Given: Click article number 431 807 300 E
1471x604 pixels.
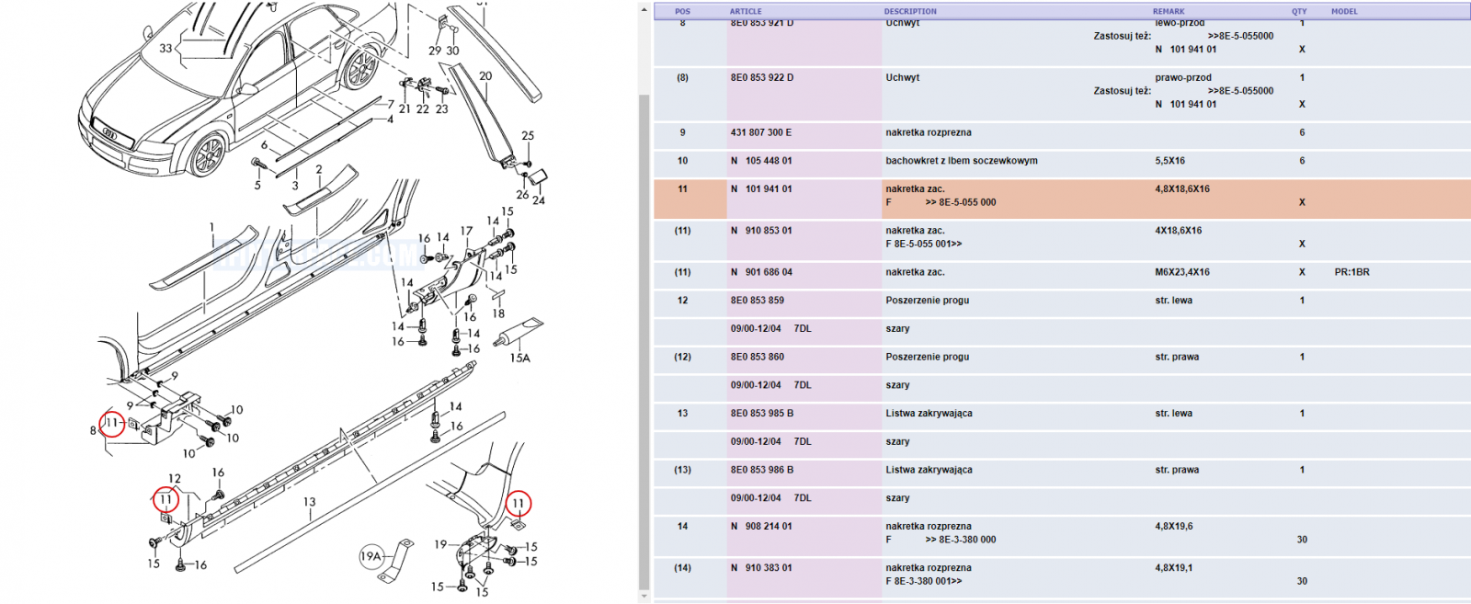Looking at the screenshot, I should 760,132.
